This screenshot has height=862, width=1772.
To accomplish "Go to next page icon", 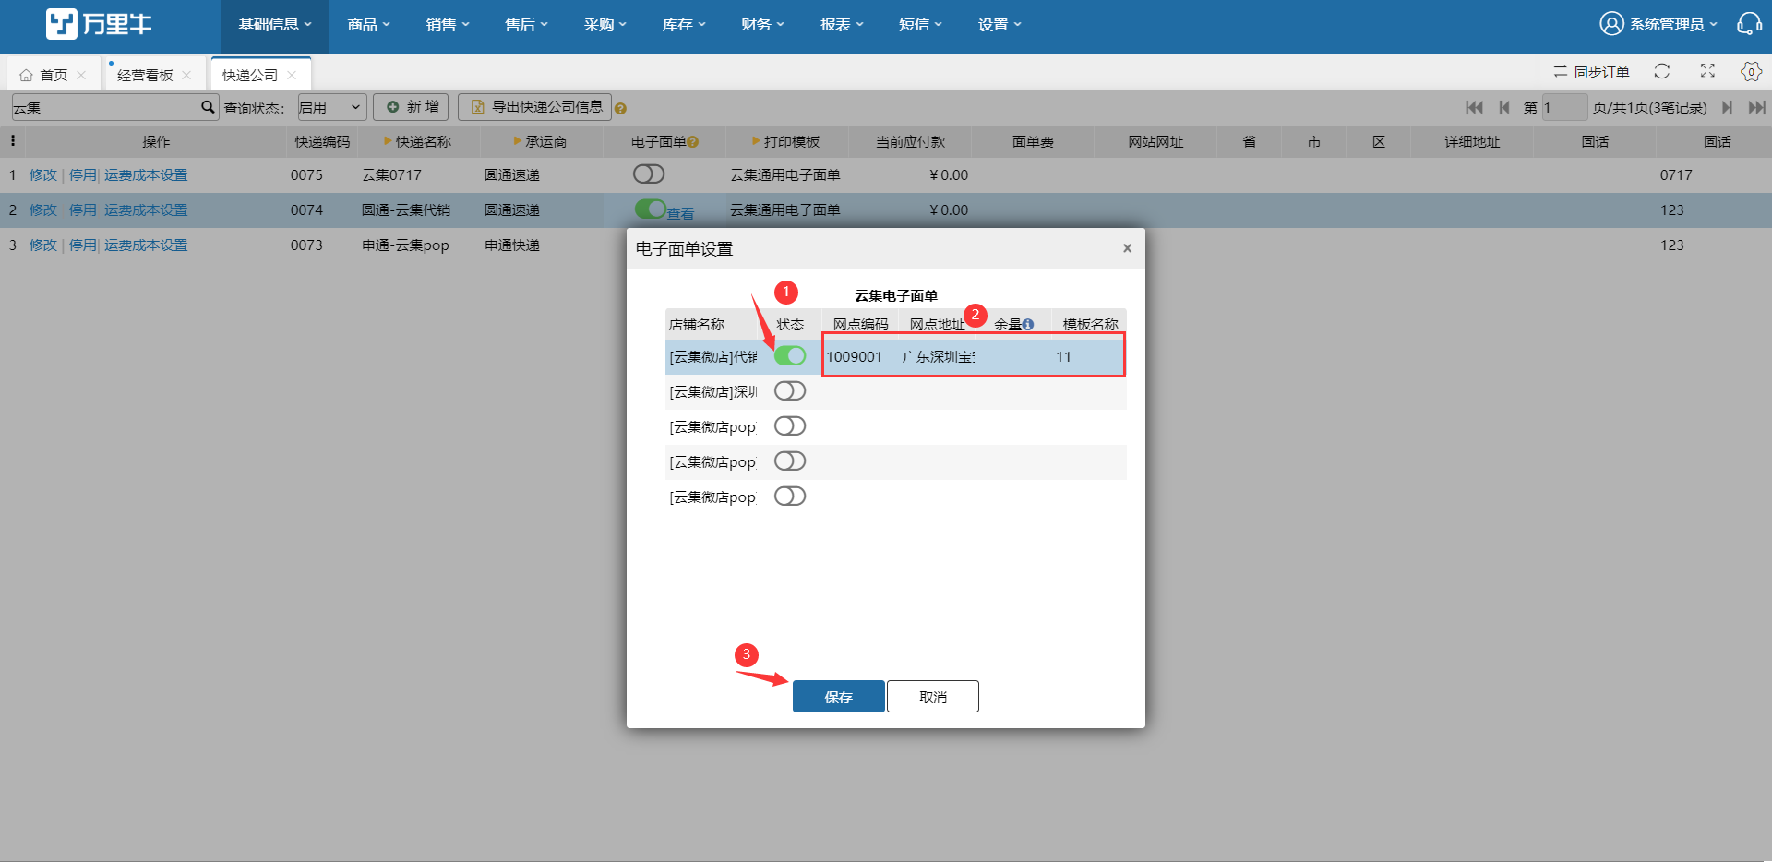I will coord(1727,108).
